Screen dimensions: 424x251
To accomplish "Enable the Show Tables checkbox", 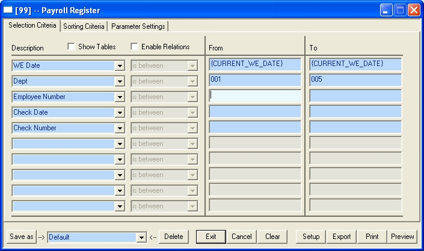I will (72, 47).
